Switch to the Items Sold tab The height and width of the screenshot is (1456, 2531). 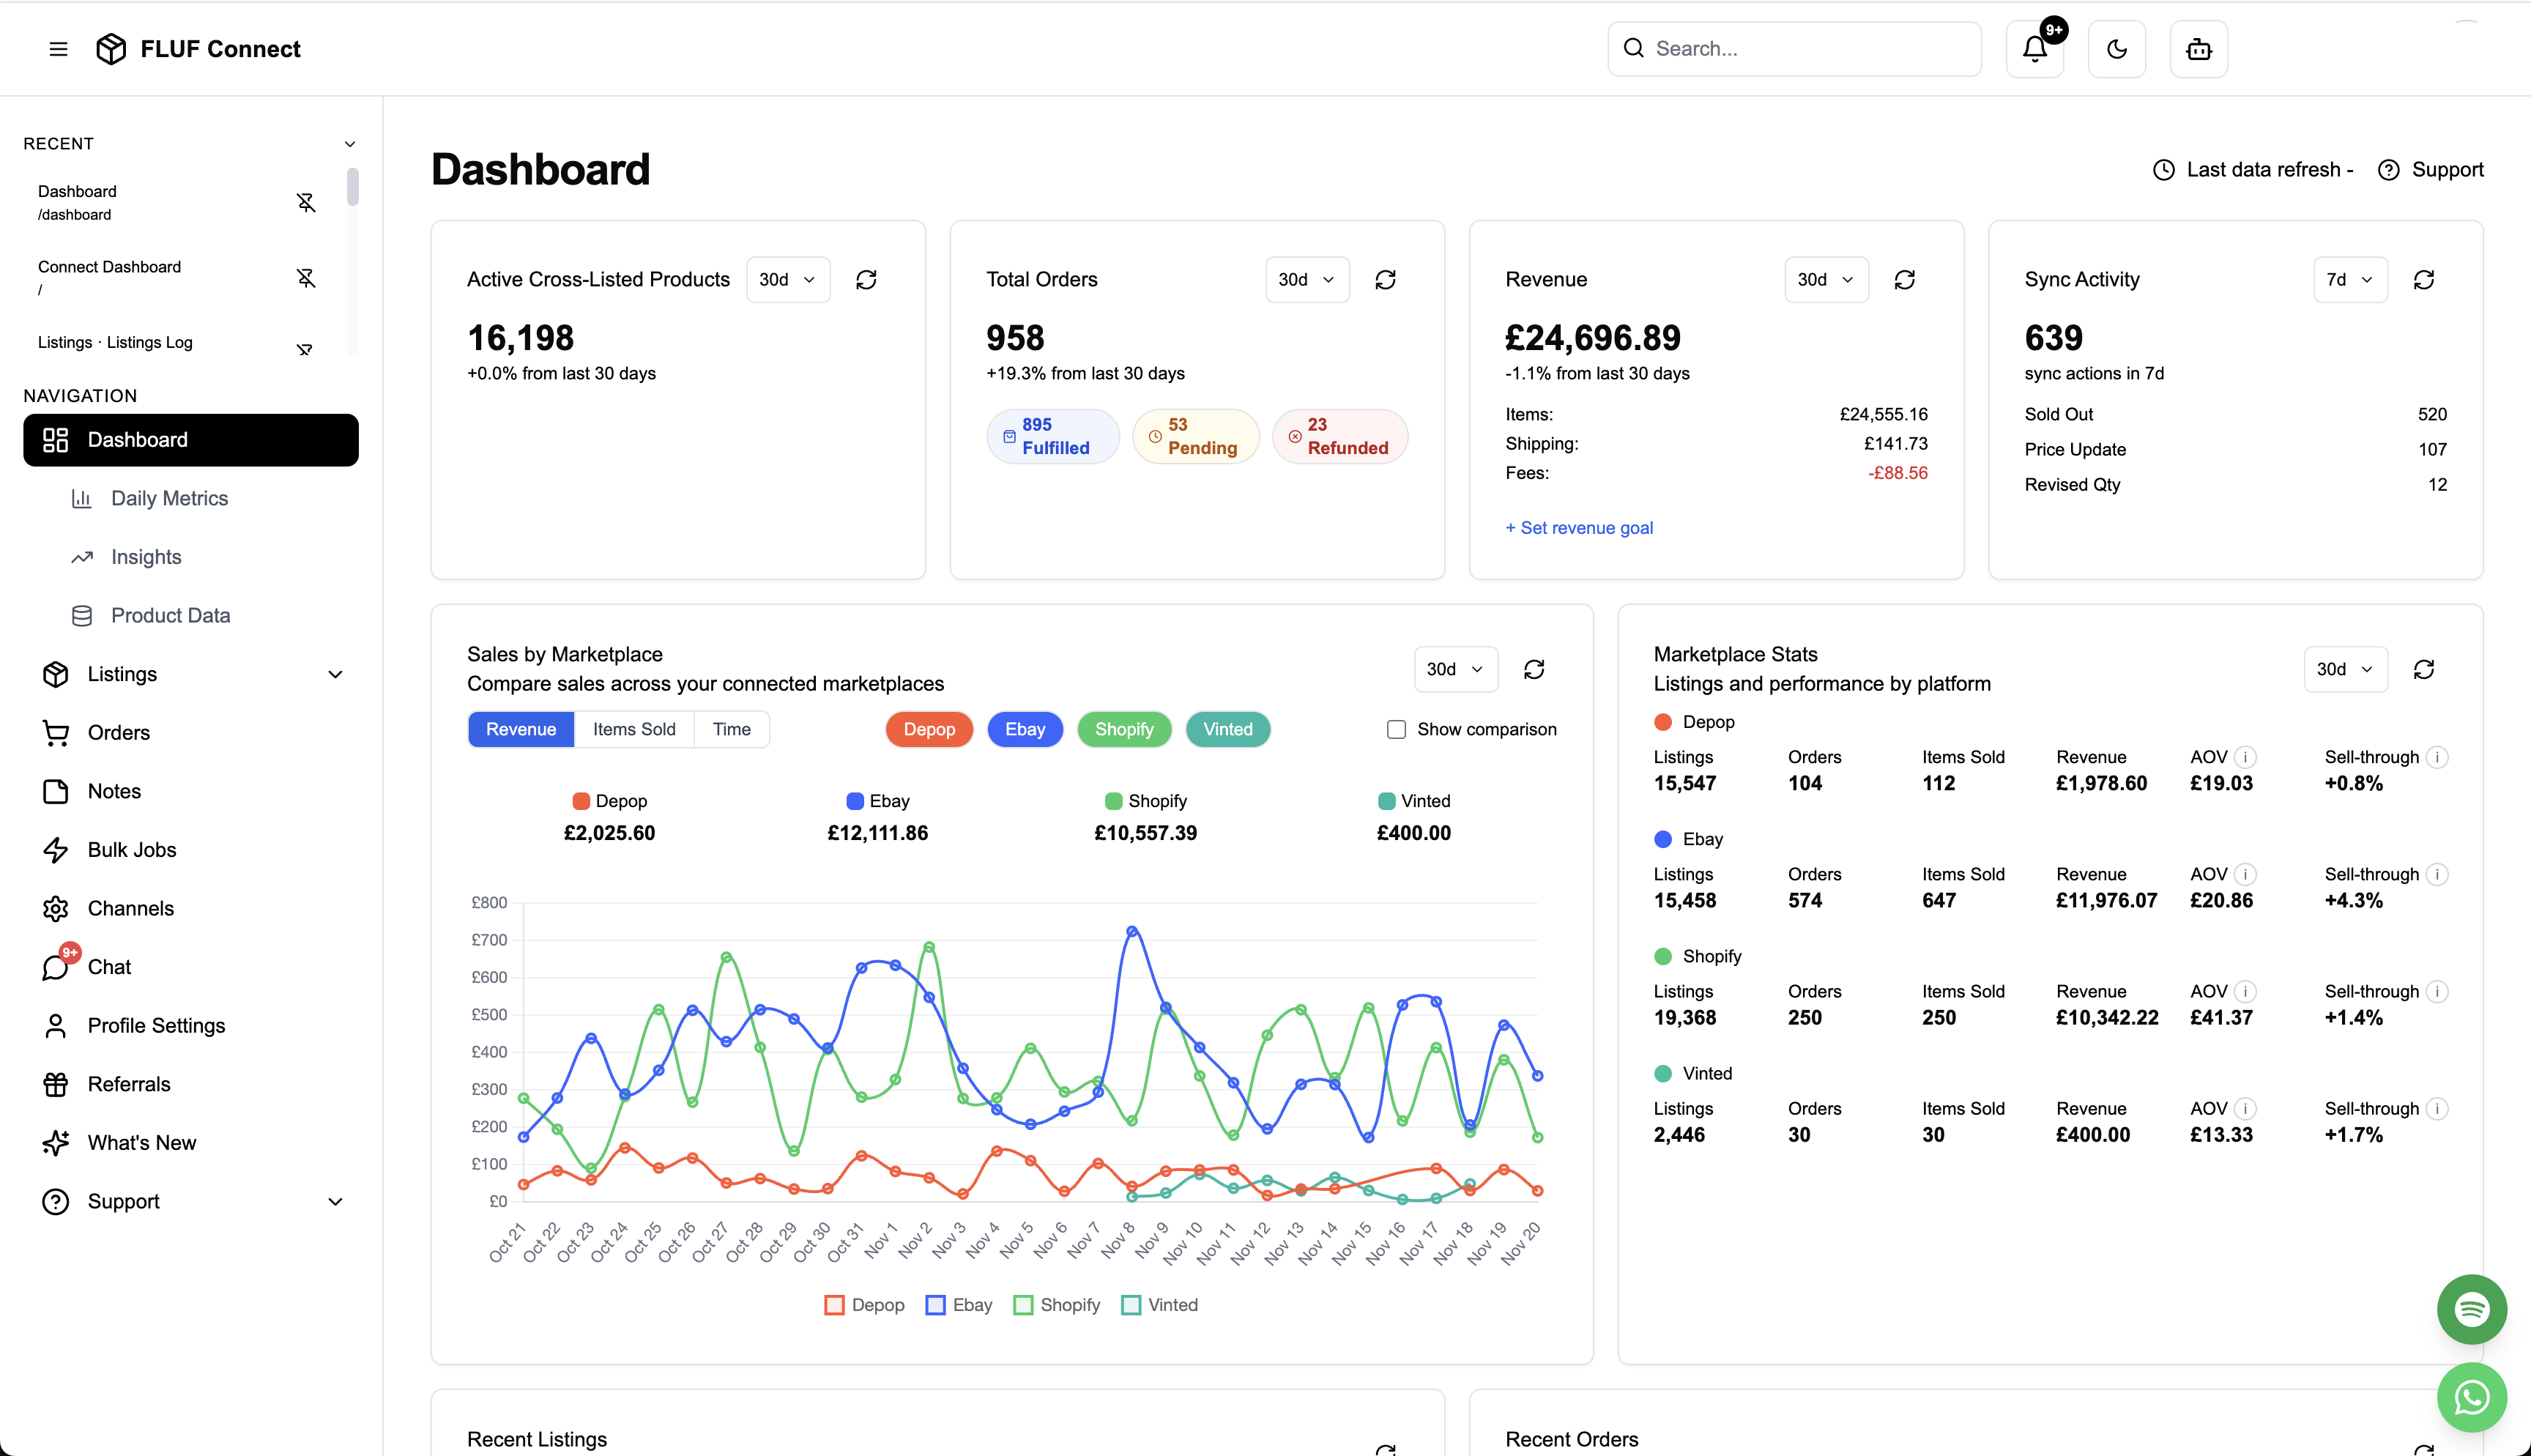coord(633,729)
